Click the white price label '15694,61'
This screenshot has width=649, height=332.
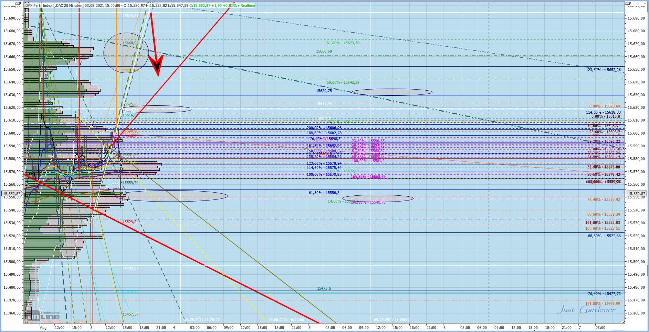click(x=130, y=16)
